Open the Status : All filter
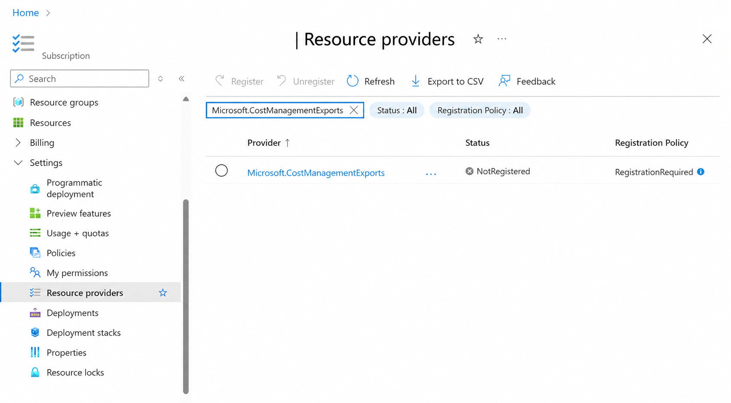This screenshot has height=403, width=731. [x=397, y=110]
